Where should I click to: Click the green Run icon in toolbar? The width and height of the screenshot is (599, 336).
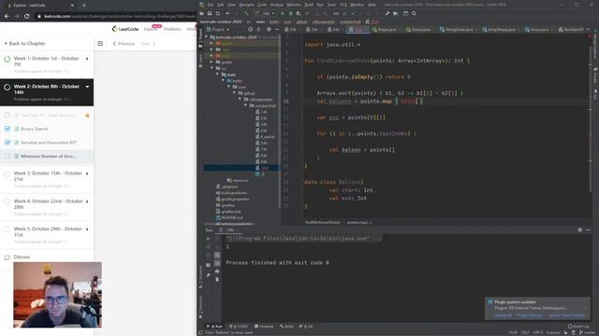click(x=283, y=13)
